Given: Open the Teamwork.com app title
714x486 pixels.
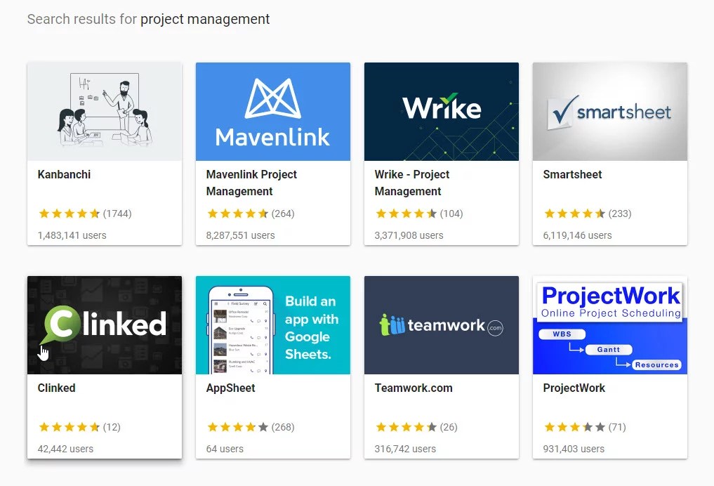Looking at the screenshot, I should pos(414,388).
